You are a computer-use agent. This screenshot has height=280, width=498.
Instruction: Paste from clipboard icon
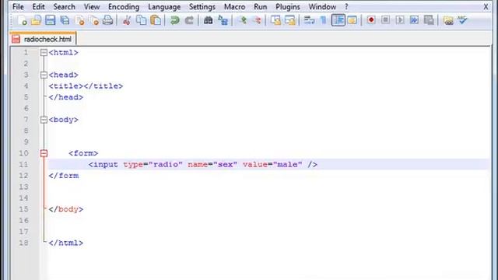tap(156, 20)
